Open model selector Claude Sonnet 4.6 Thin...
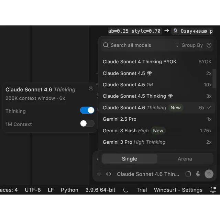The image size is (220, 220). 148,174
